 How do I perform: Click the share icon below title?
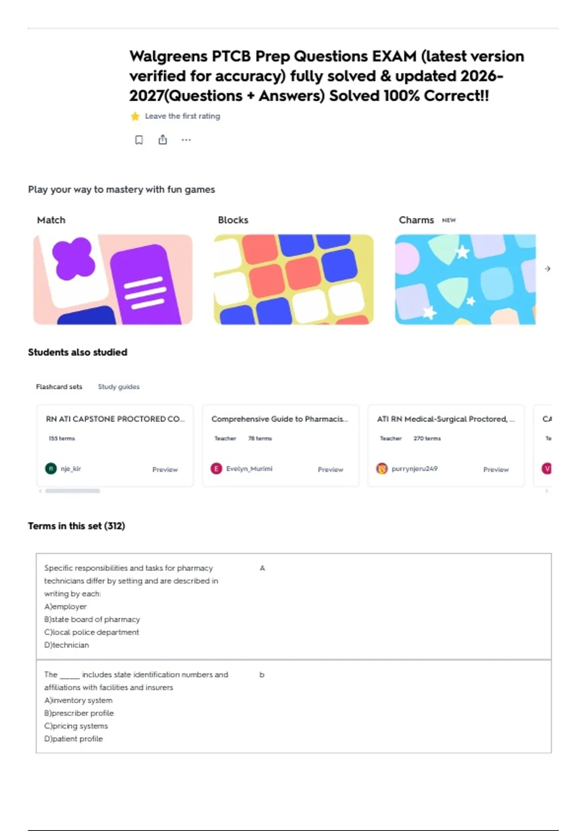163,140
